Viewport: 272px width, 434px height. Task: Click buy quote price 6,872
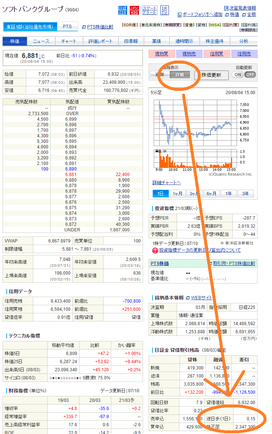click(x=71, y=224)
